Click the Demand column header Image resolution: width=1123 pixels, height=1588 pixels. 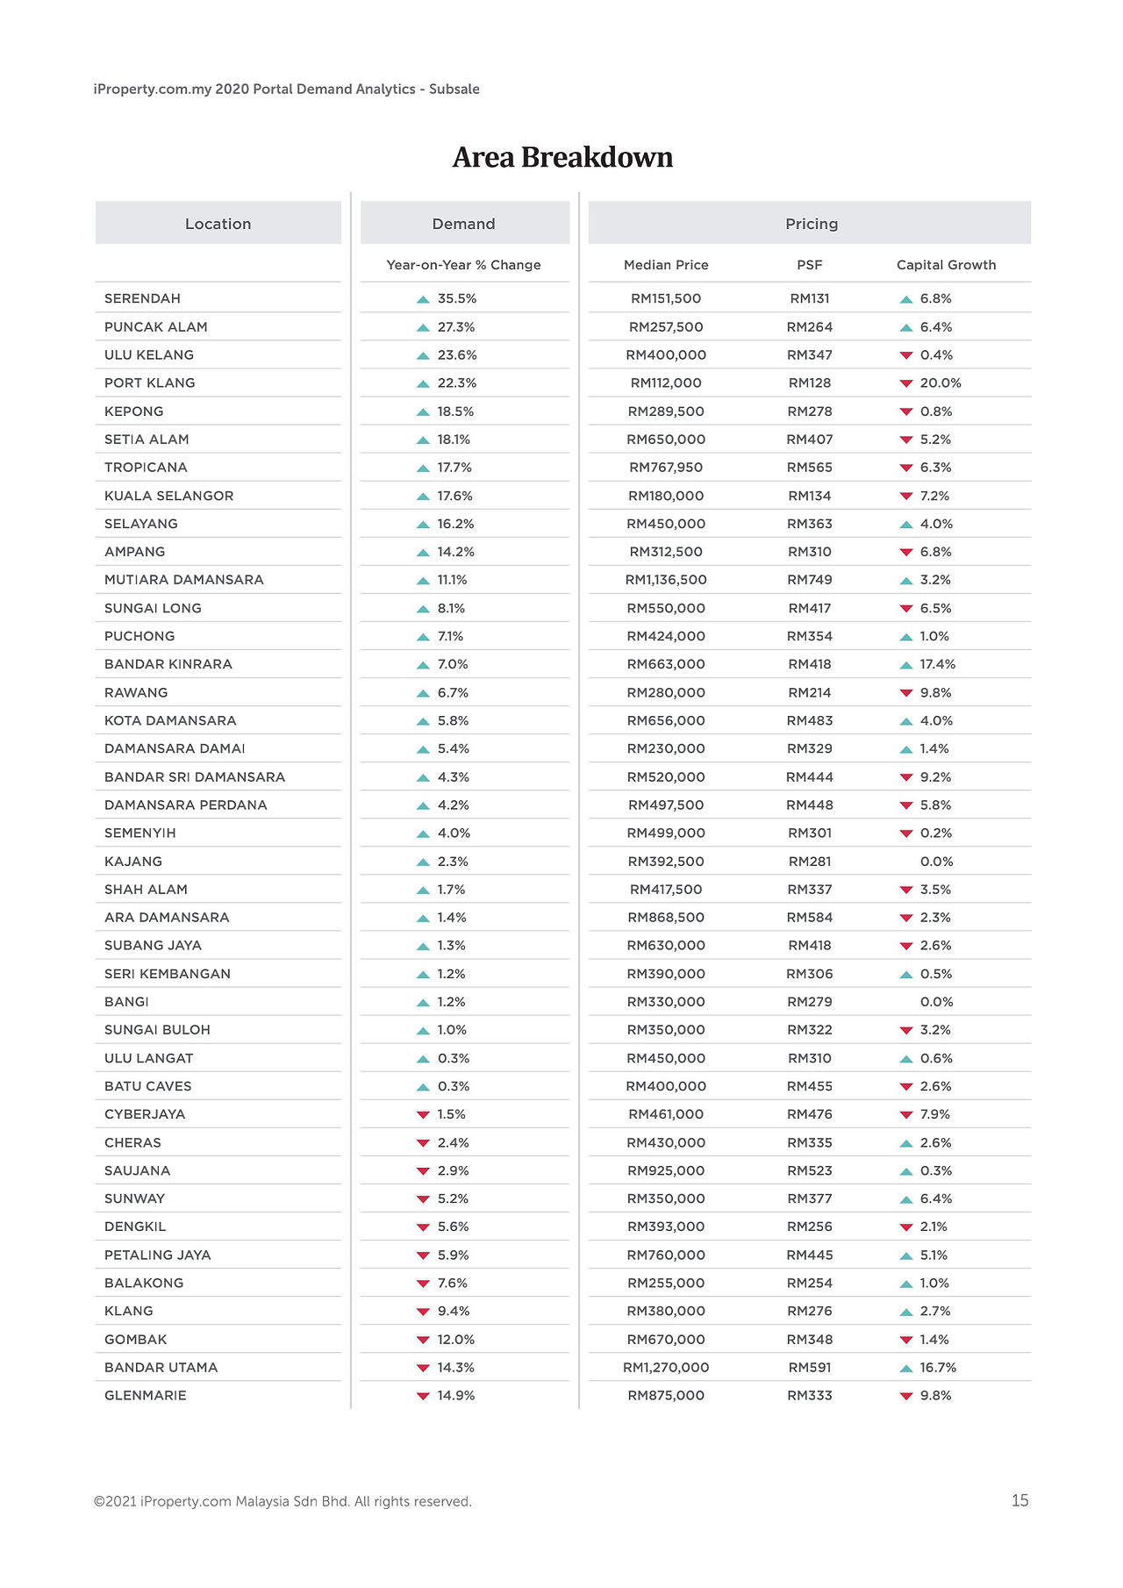coord(464,223)
